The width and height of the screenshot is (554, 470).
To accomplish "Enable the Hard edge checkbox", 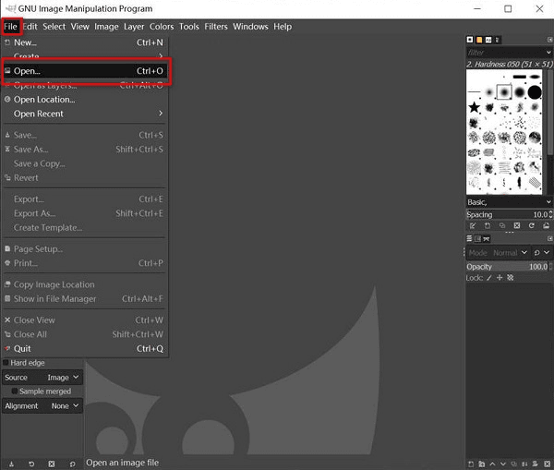I will pos(6,363).
